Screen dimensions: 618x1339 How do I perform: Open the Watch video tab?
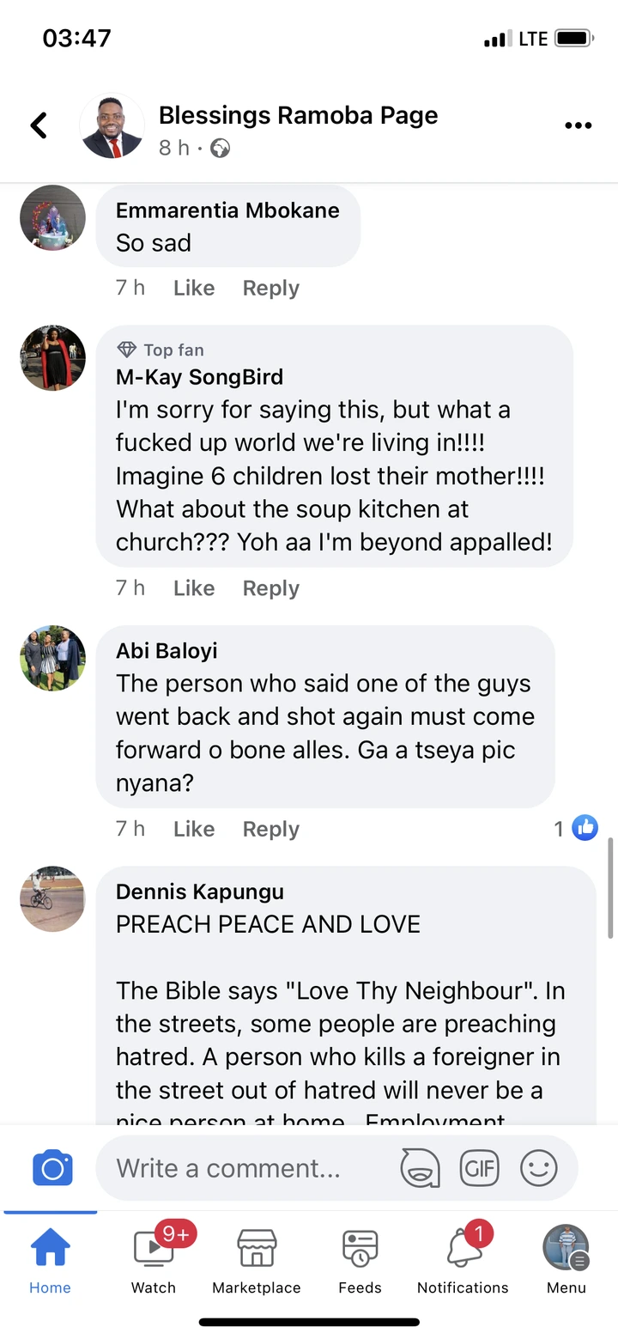click(154, 1259)
